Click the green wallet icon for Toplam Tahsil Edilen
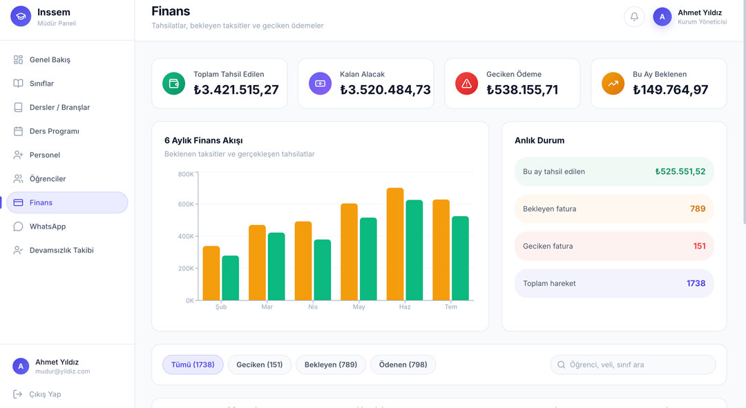 click(x=173, y=84)
